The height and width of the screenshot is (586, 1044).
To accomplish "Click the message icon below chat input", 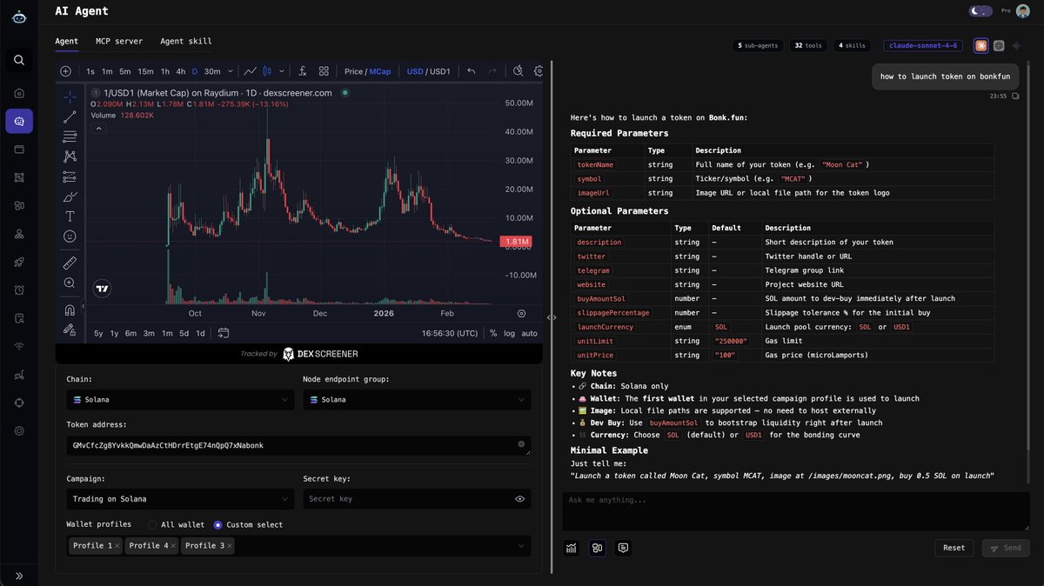I will point(623,548).
